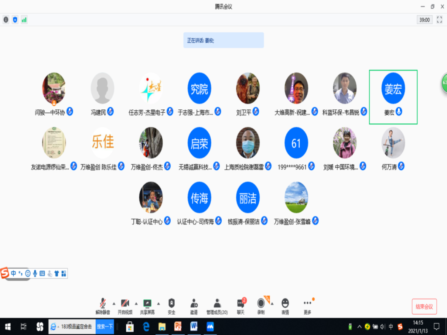Expand audio options arrow beside 解除静音
Viewport: 447px width, 335px height.
tap(114, 304)
